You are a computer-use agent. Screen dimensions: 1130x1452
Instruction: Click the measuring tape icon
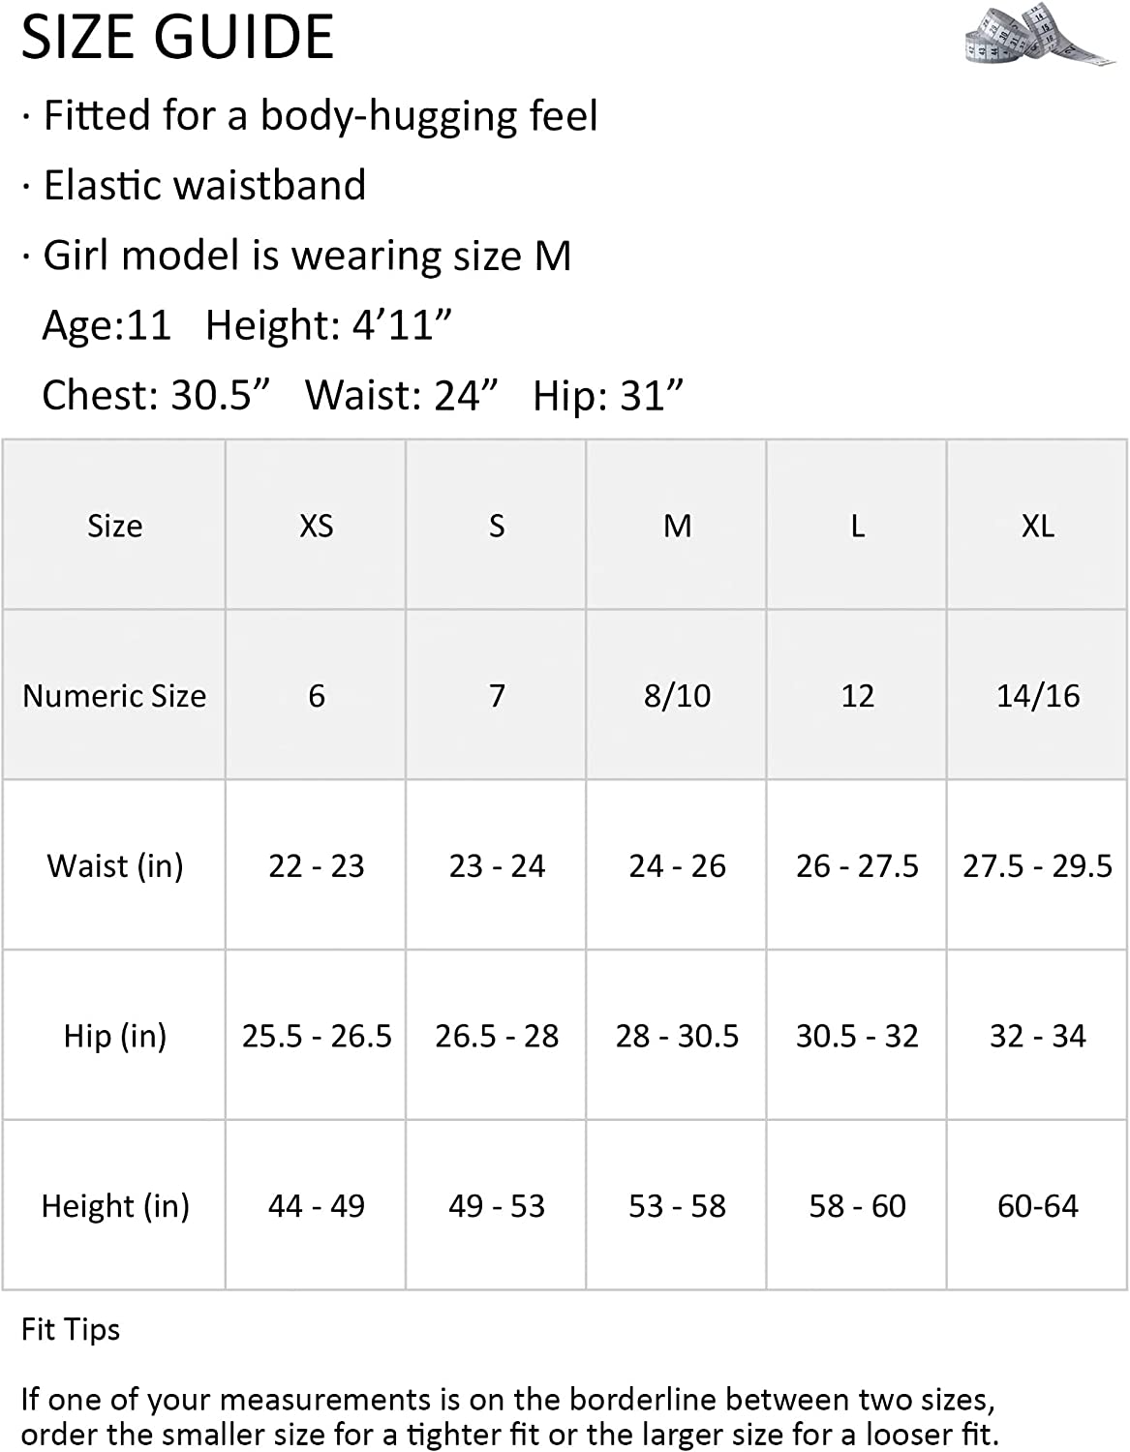(1038, 36)
